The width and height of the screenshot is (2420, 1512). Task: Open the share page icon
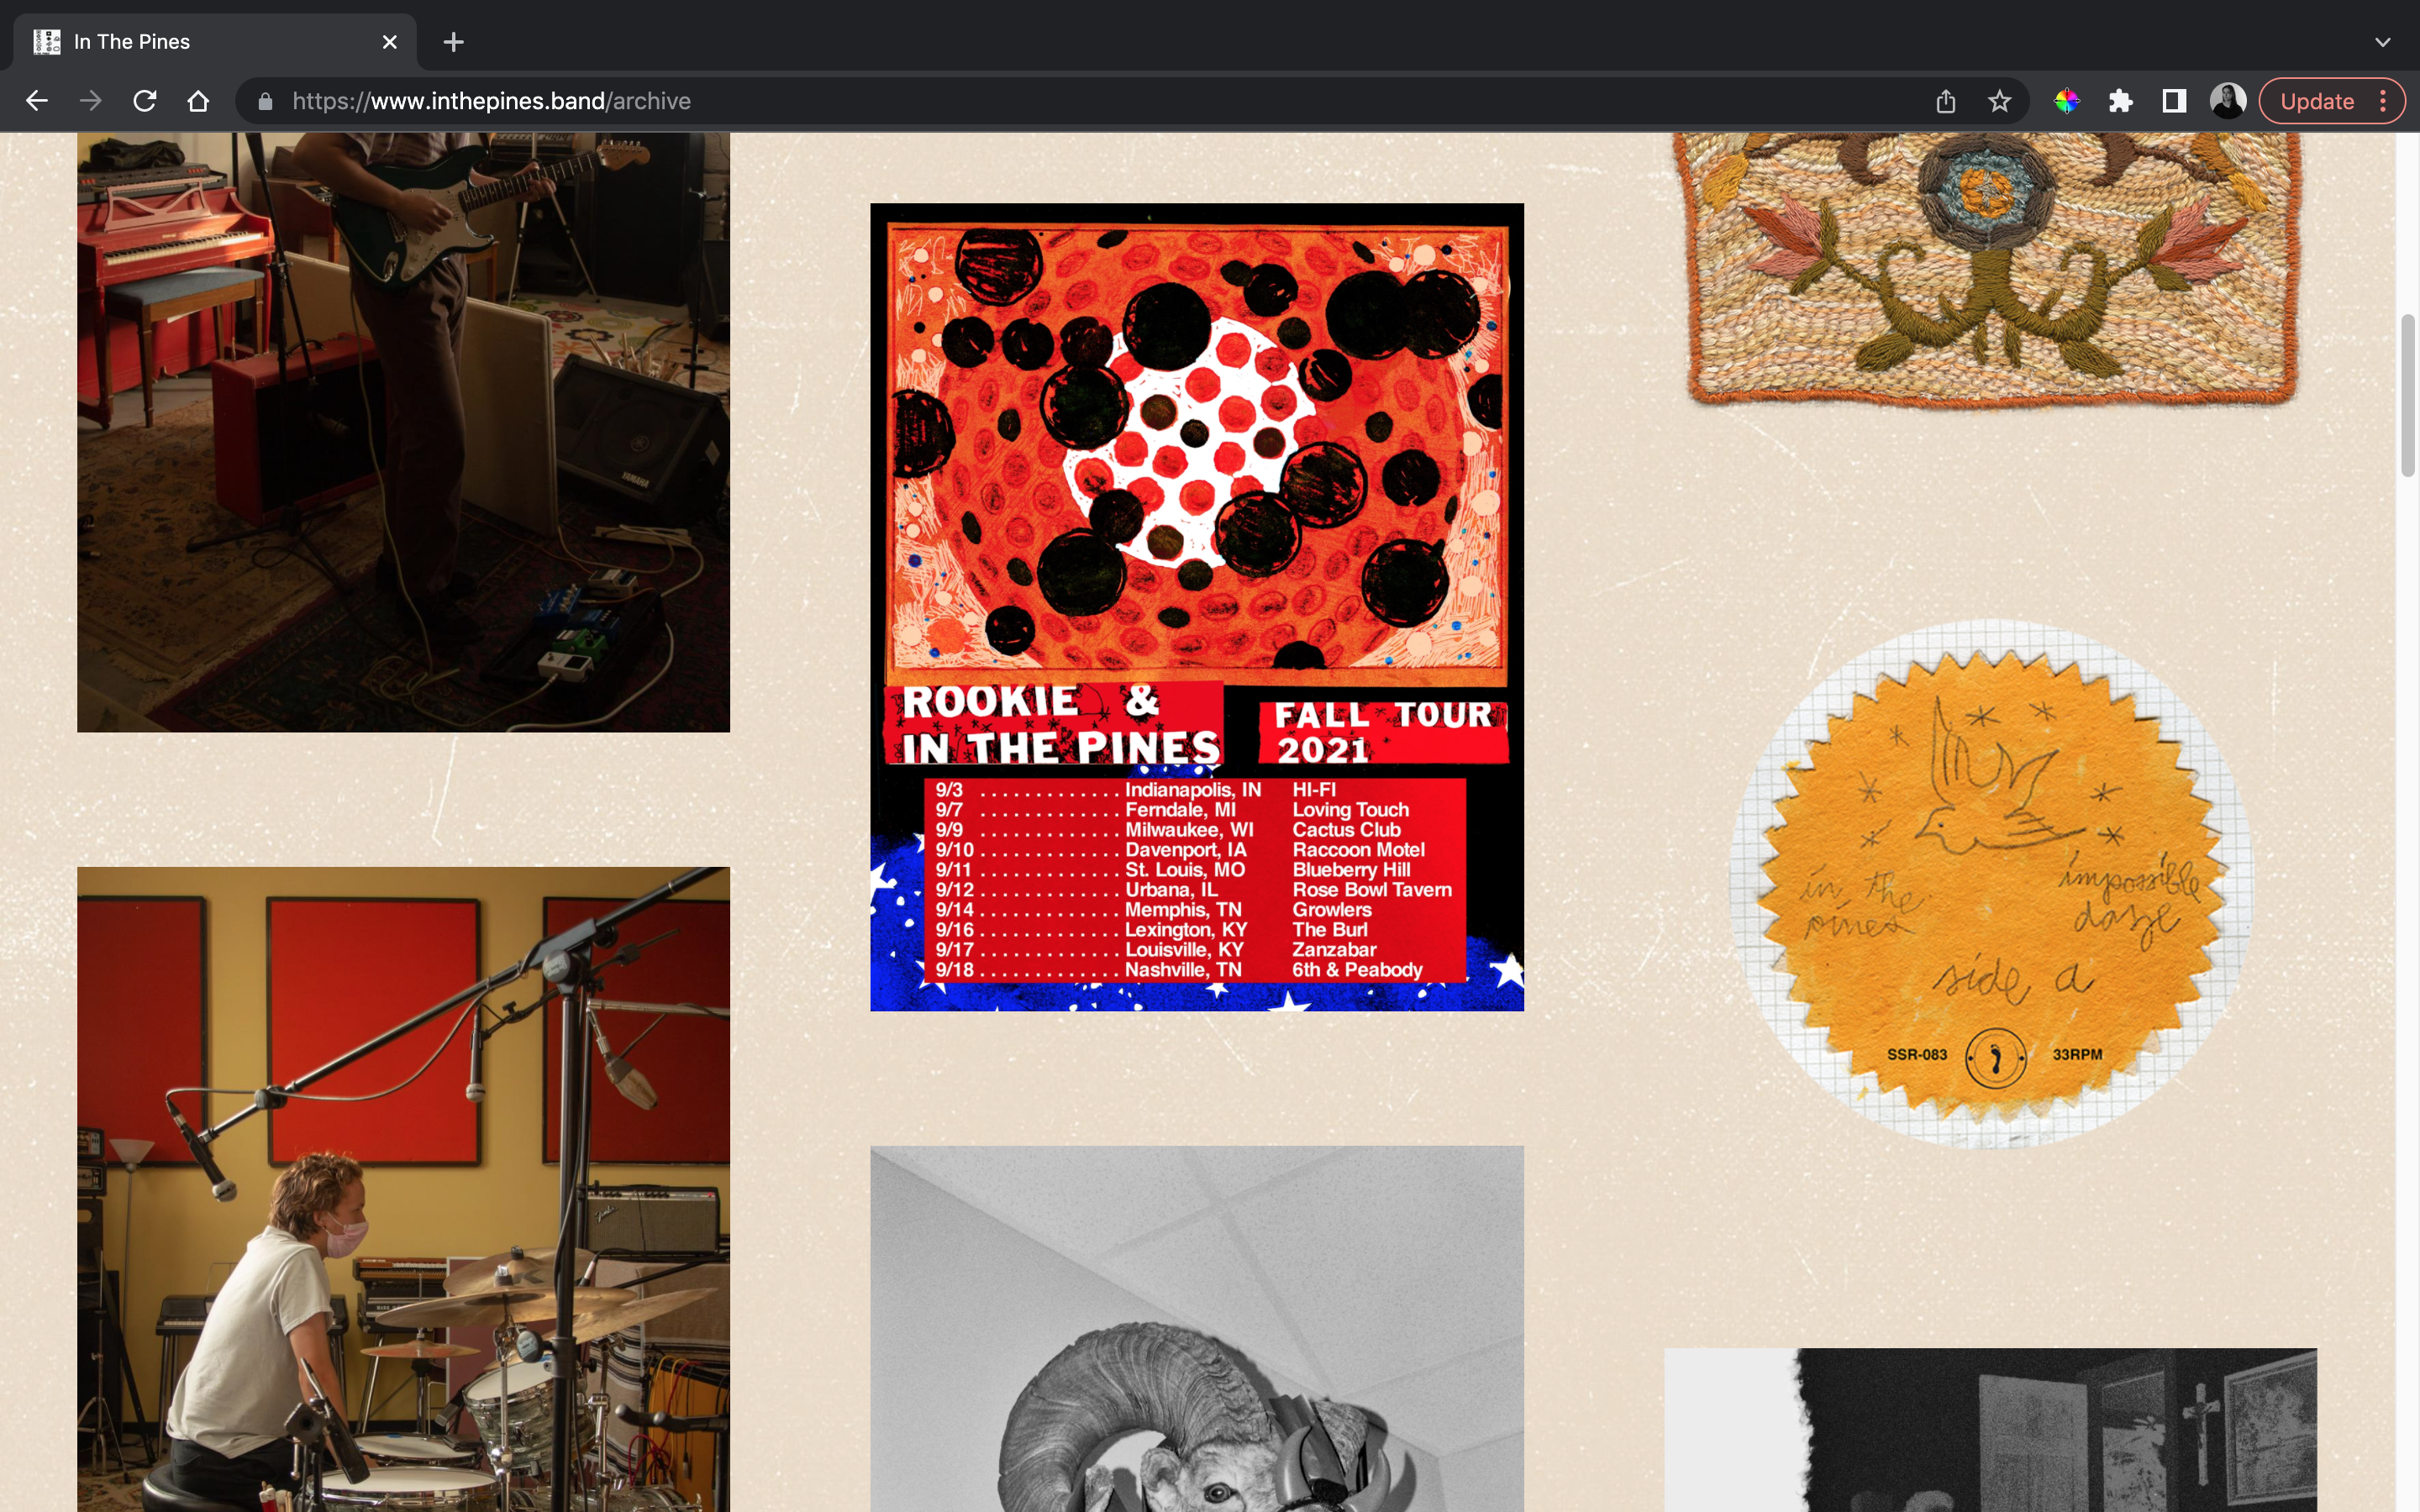pos(1945,101)
